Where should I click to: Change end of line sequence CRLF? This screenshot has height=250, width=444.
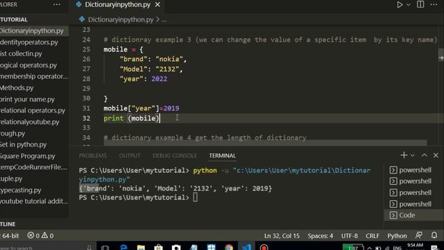click(373, 236)
